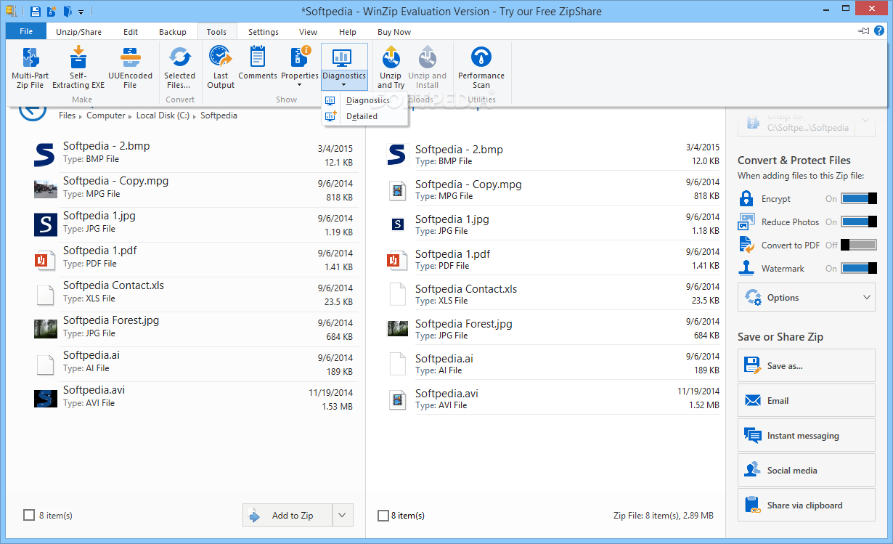The width and height of the screenshot is (893, 544).
Task: Select the Diagnostics item in dropdown list
Action: click(x=367, y=100)
